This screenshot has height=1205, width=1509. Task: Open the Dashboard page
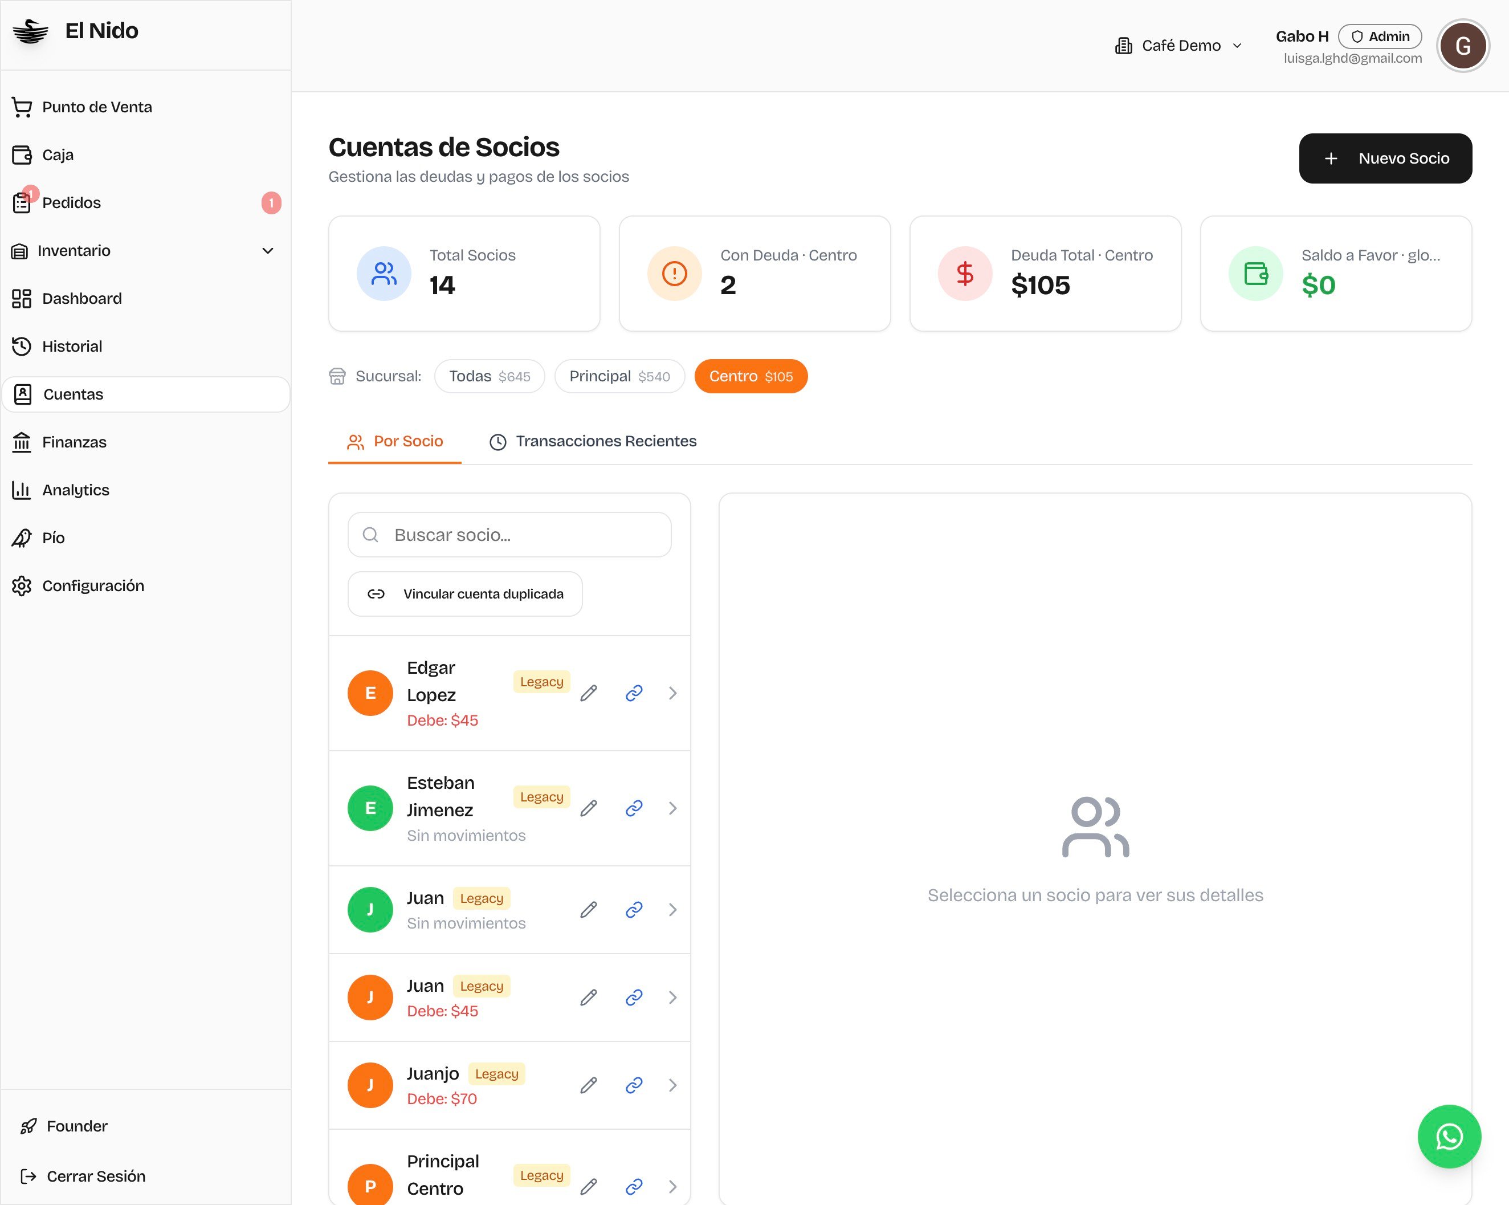pos(145,299)
